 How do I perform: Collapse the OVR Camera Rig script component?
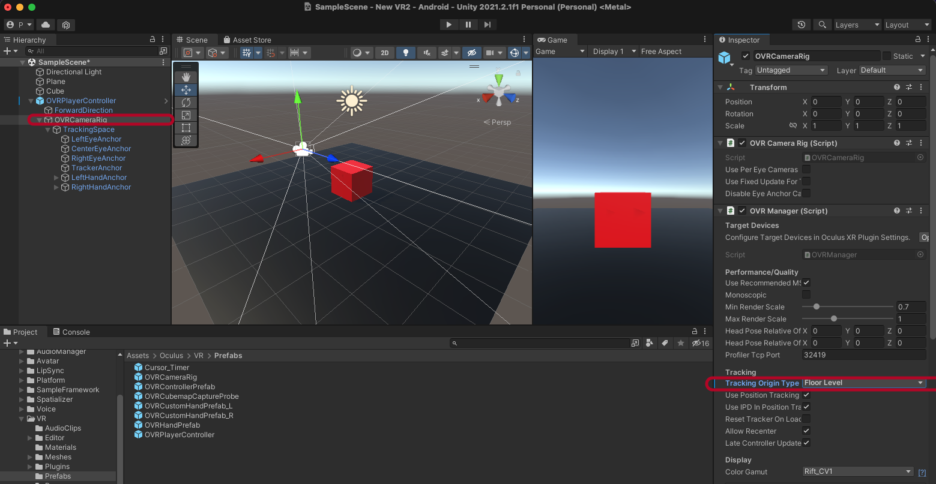tap(720, 143)
